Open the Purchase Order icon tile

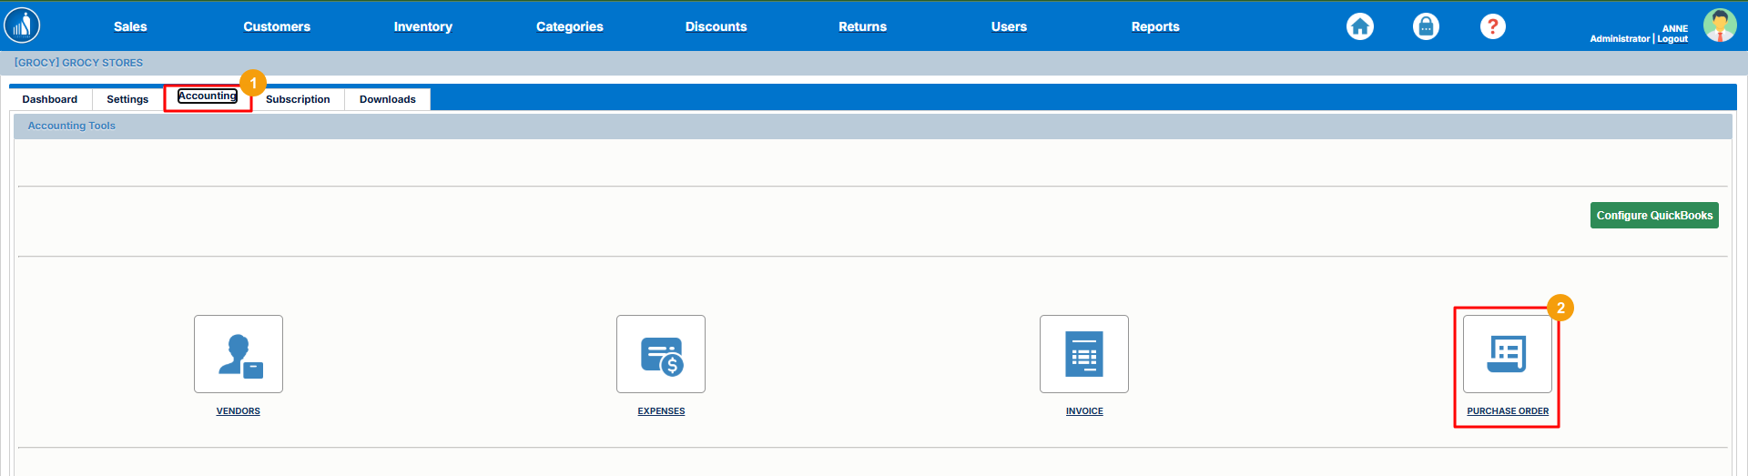1507,354
